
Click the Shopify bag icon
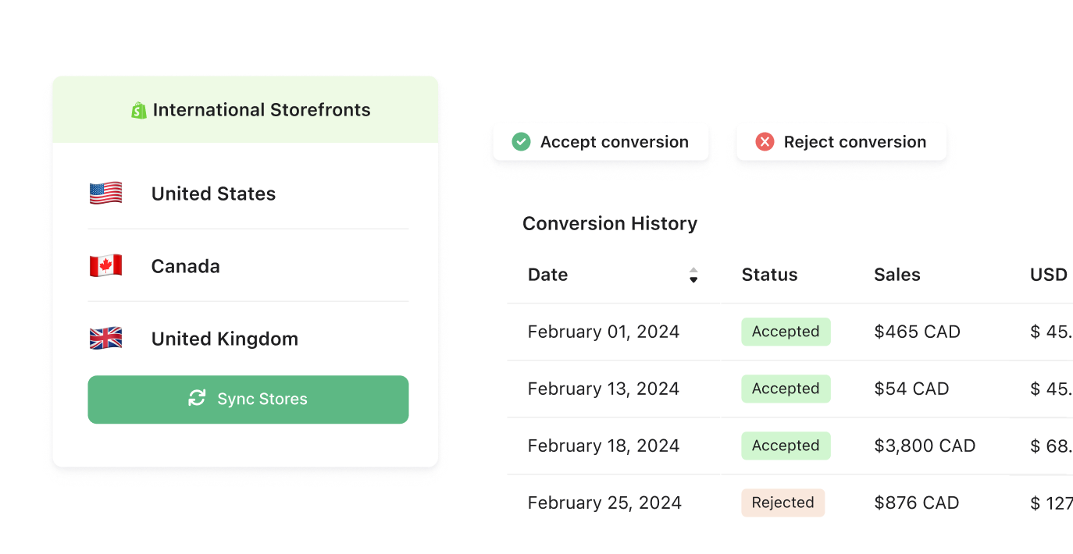click(139, 111)
